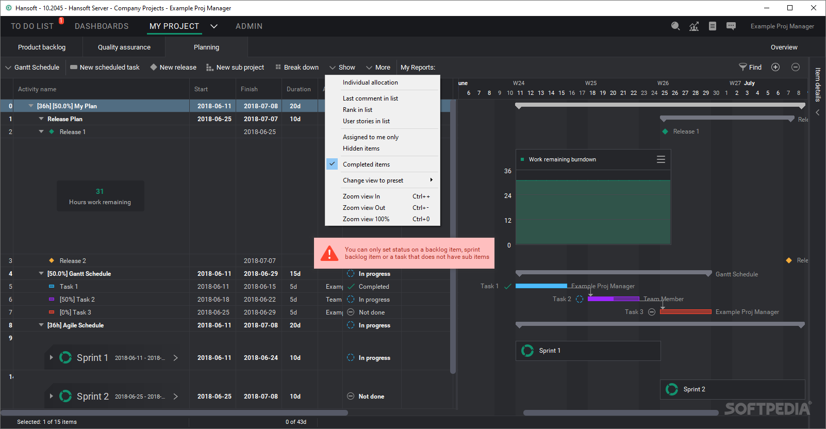The width and height of the screenshot is (826, 429).
Task: Click the Release 1 green diamond in the list
Action: pos(52,131)
